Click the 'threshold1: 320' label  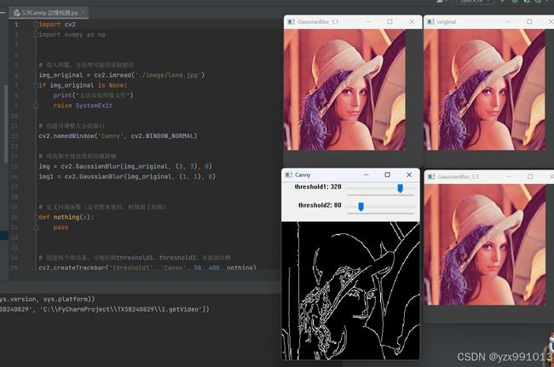coord(318,186)
